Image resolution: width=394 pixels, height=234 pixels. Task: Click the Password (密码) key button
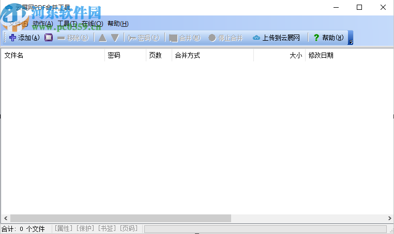pos(143,38)
